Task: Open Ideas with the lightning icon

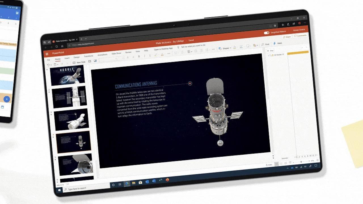Action: (x=274, y=43)
